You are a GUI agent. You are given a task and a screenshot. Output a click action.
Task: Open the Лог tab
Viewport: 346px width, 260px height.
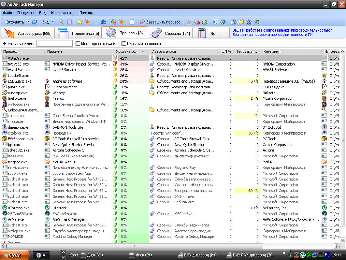(211, 33)
